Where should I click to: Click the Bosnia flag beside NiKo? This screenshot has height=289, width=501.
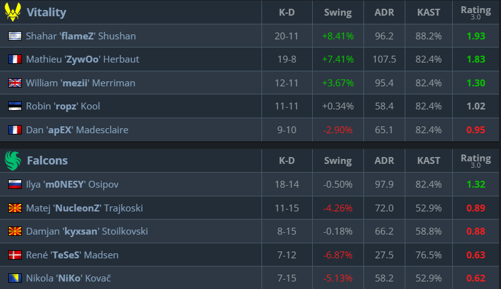[14, 278]
